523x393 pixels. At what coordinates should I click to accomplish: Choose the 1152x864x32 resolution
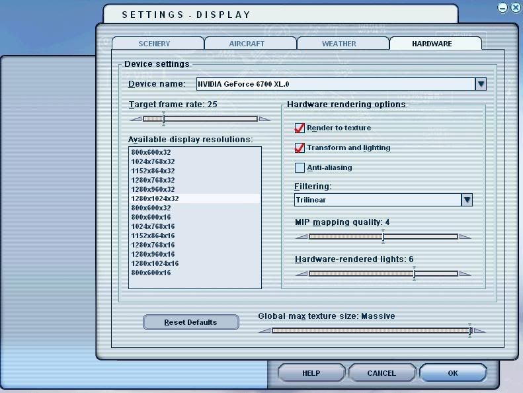195,171
